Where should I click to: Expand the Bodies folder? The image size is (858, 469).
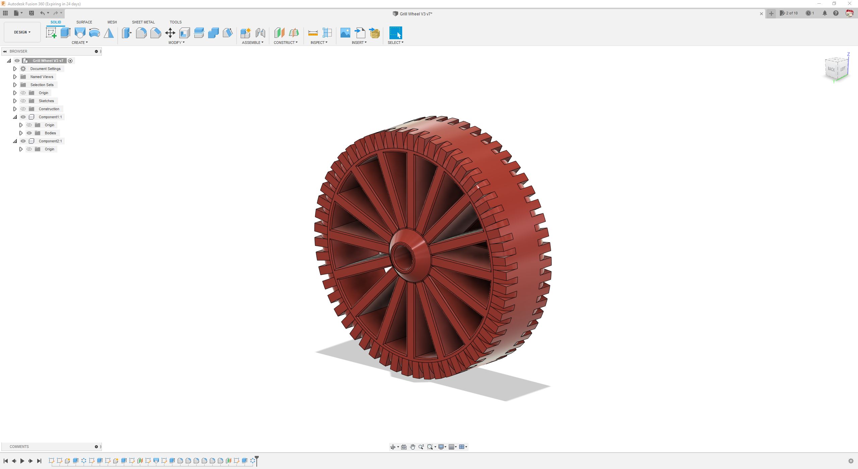21,133
